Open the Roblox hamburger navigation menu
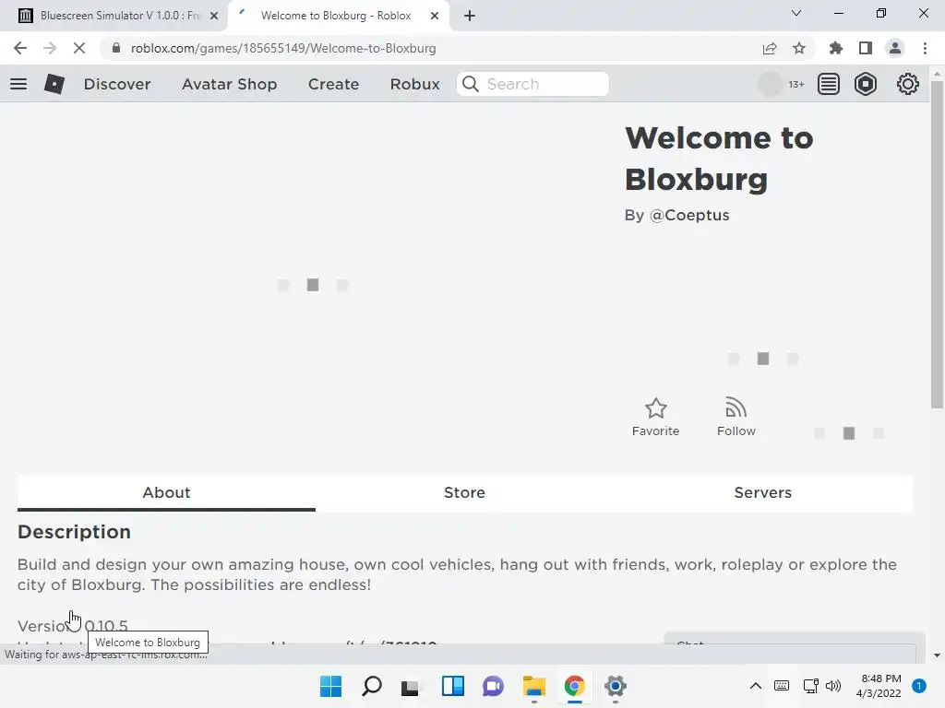Viewport: 945px width, 708px height. pyautogui.click(x=18, y=84)
